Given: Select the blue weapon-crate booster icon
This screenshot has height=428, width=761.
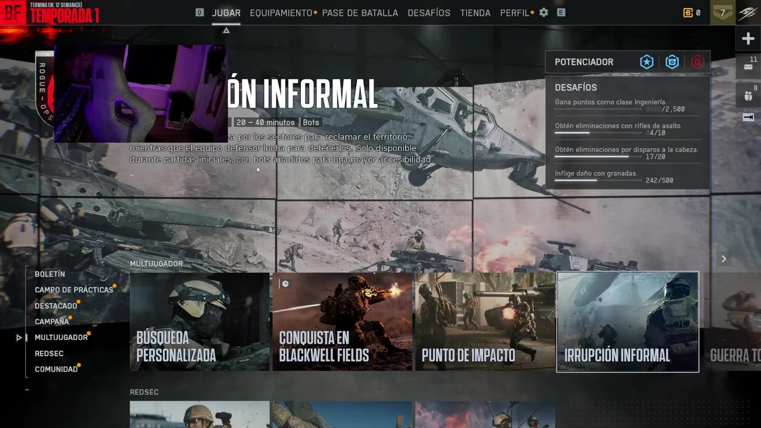Looking at the screenshot, I should (672, 62).
